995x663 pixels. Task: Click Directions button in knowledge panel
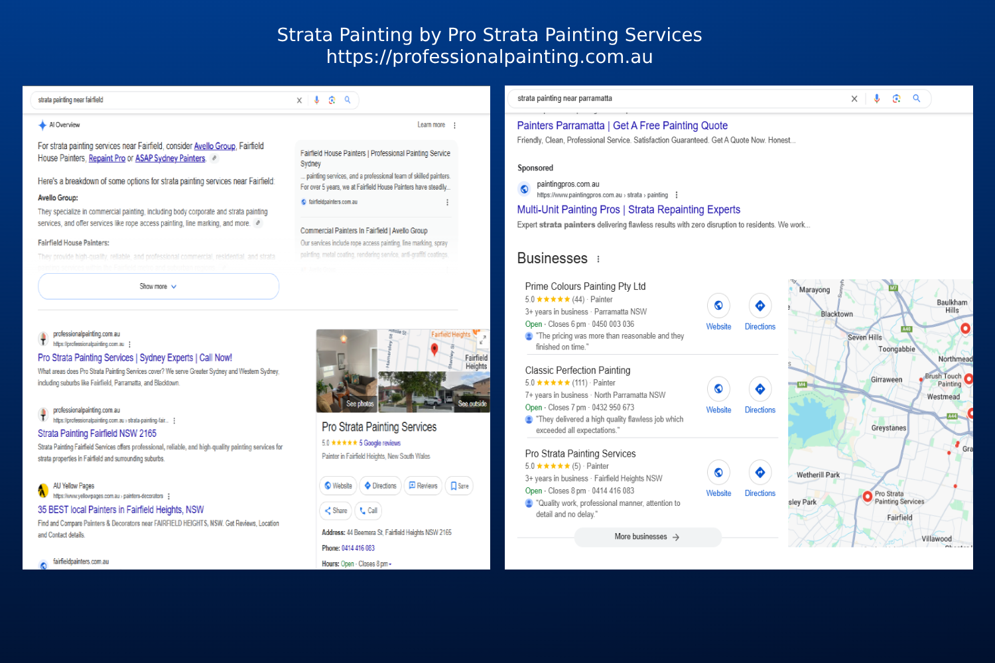click(380, 486)
